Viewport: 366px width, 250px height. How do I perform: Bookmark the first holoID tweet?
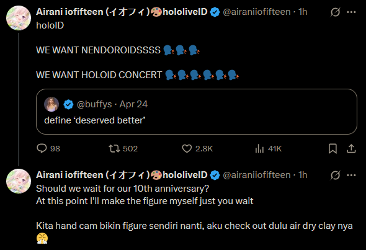[333, 148]
